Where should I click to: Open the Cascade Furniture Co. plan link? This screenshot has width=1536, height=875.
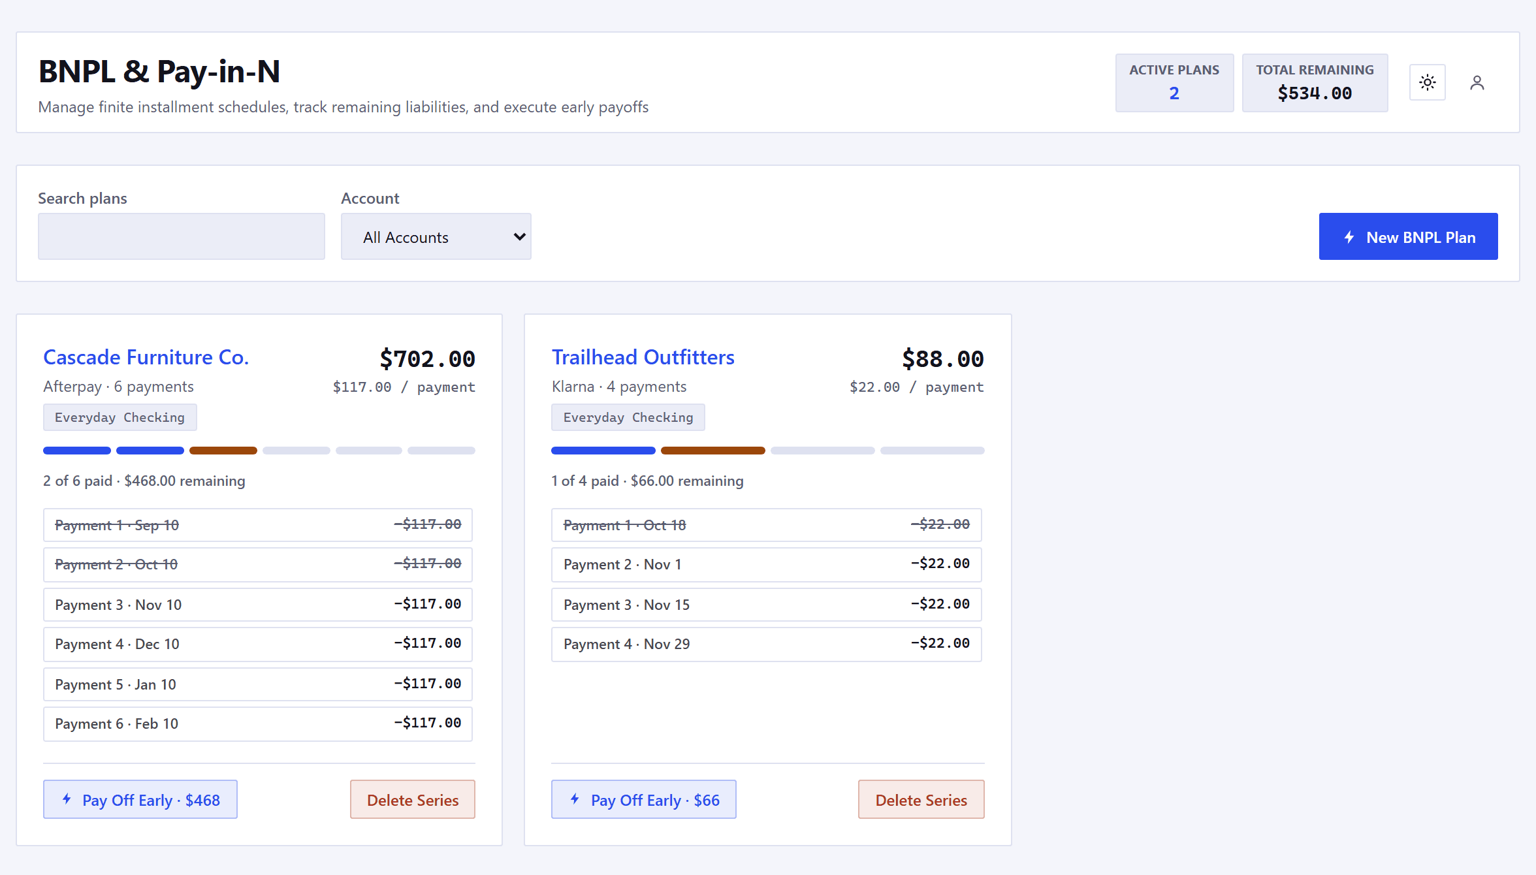(x=146, y=357)
